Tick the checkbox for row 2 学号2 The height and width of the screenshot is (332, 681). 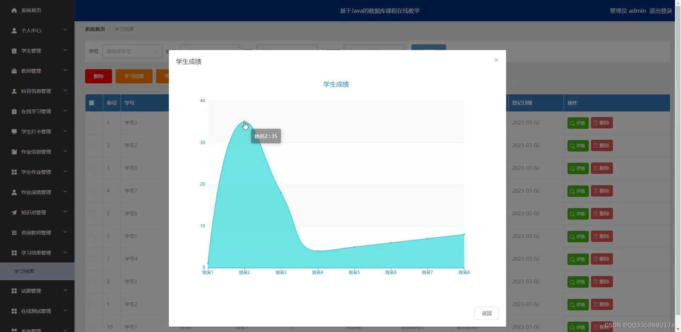(x=92, y=145)
